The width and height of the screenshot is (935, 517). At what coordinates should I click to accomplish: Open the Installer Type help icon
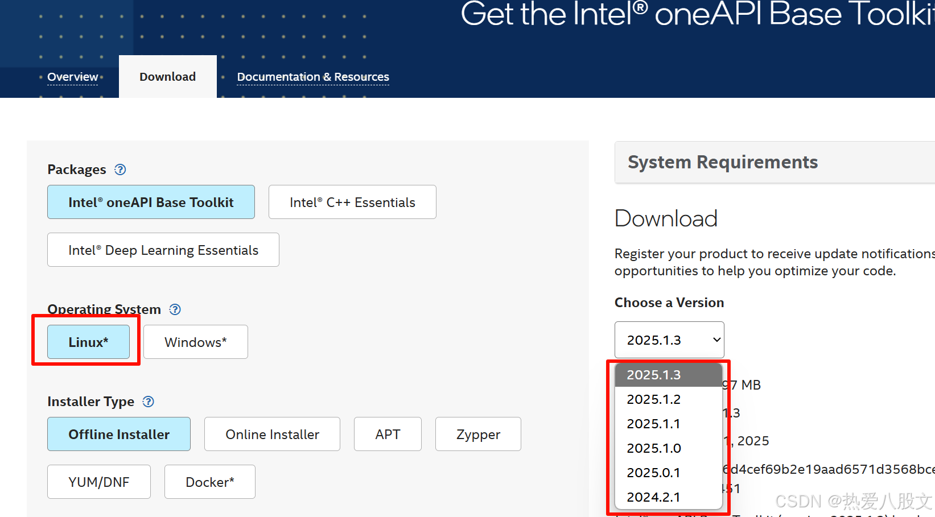(147, 401)
